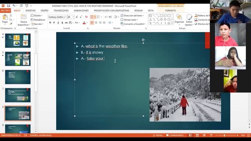Open NOTAS pane from status bar

(158, 135)
